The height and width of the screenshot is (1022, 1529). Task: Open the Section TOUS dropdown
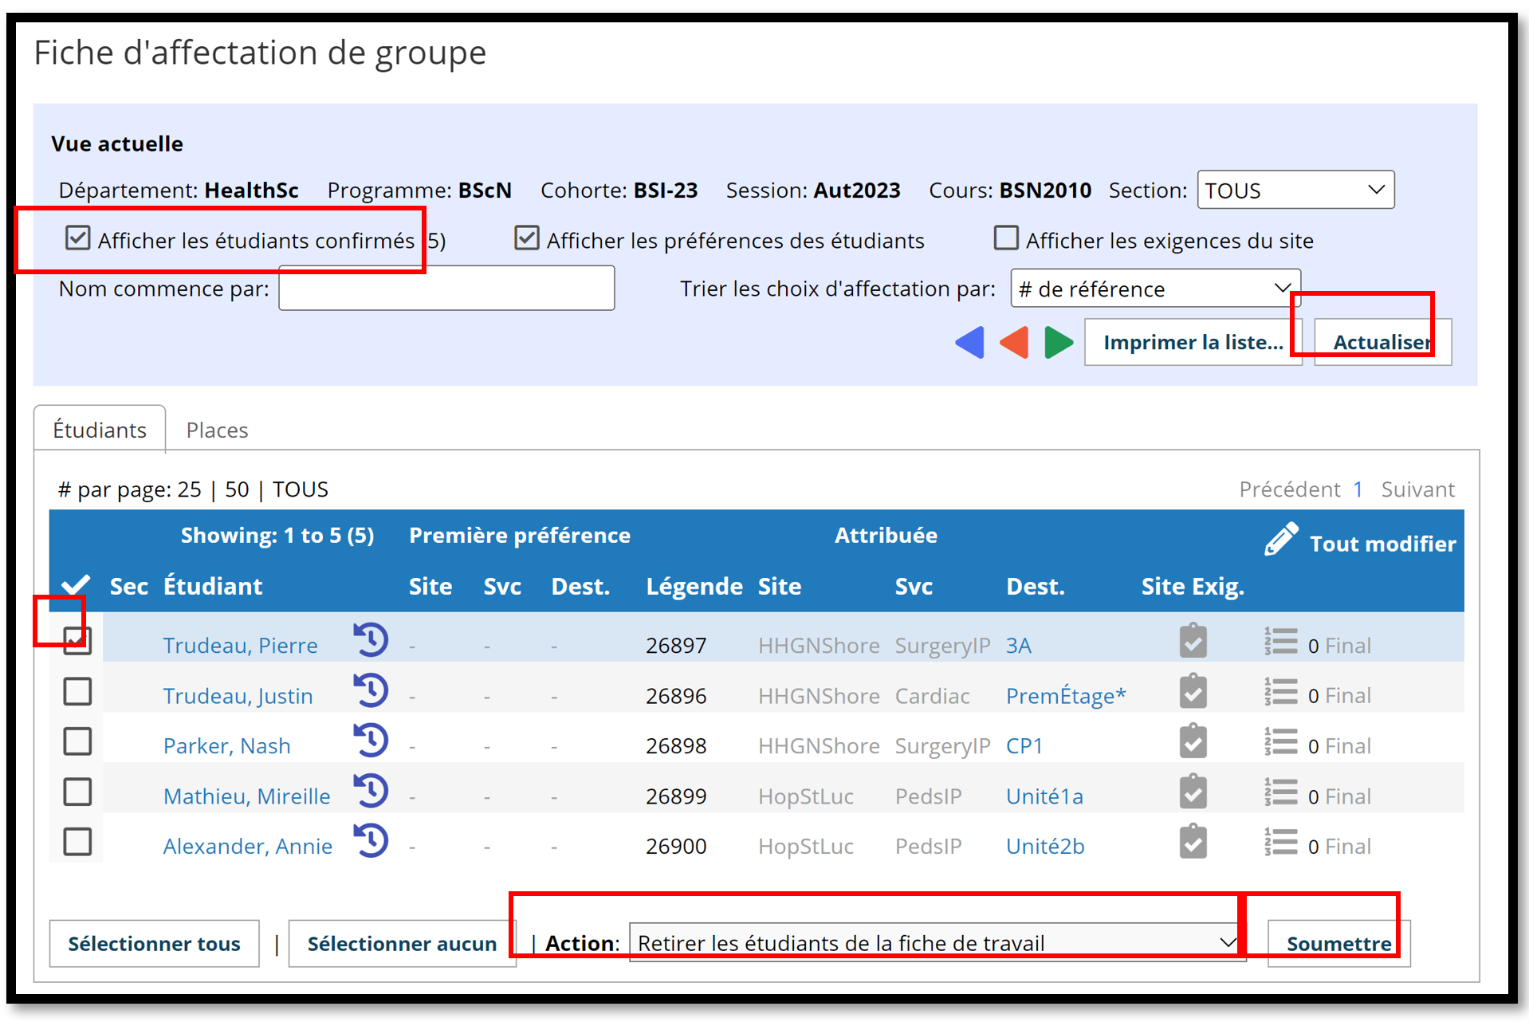[x=1295, y=191]
